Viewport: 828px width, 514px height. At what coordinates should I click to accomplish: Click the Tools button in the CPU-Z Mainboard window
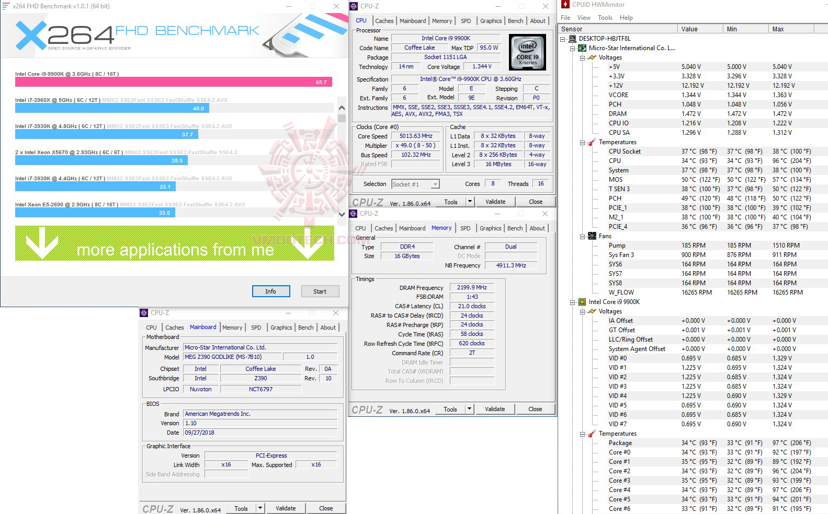pos(241,508)
